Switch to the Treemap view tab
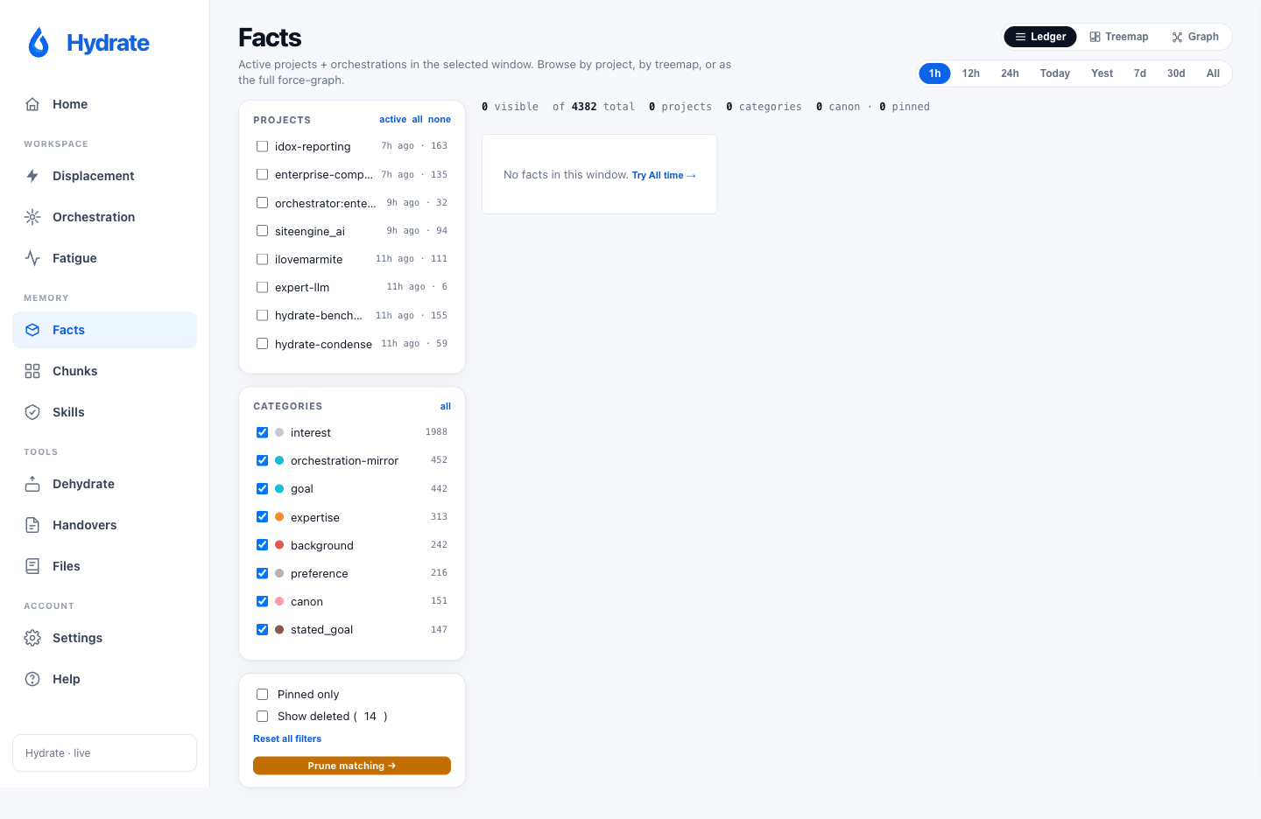The height and width of the screenshot is (819, 1261). tap(1119, 37)
